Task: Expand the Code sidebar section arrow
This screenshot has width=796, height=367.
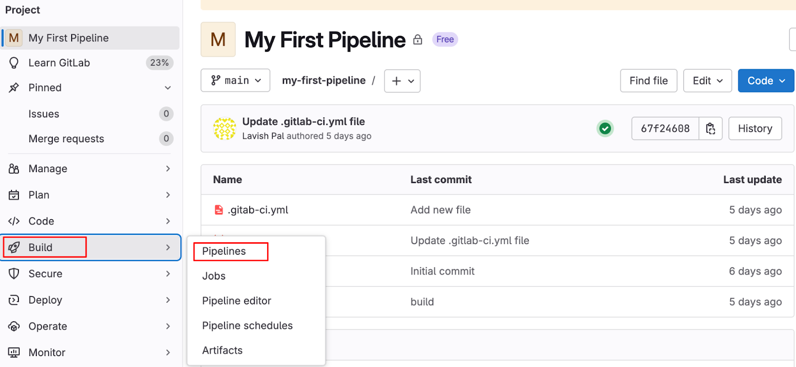Action: pos(168,221)
